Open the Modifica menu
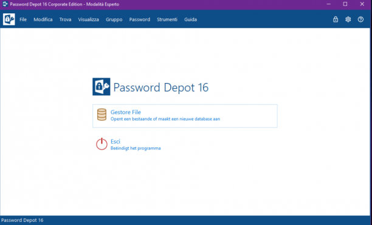 (x=43, y=19)
